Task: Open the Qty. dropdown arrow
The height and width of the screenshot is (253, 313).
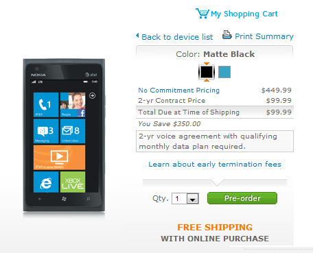Action: [192, 199]
